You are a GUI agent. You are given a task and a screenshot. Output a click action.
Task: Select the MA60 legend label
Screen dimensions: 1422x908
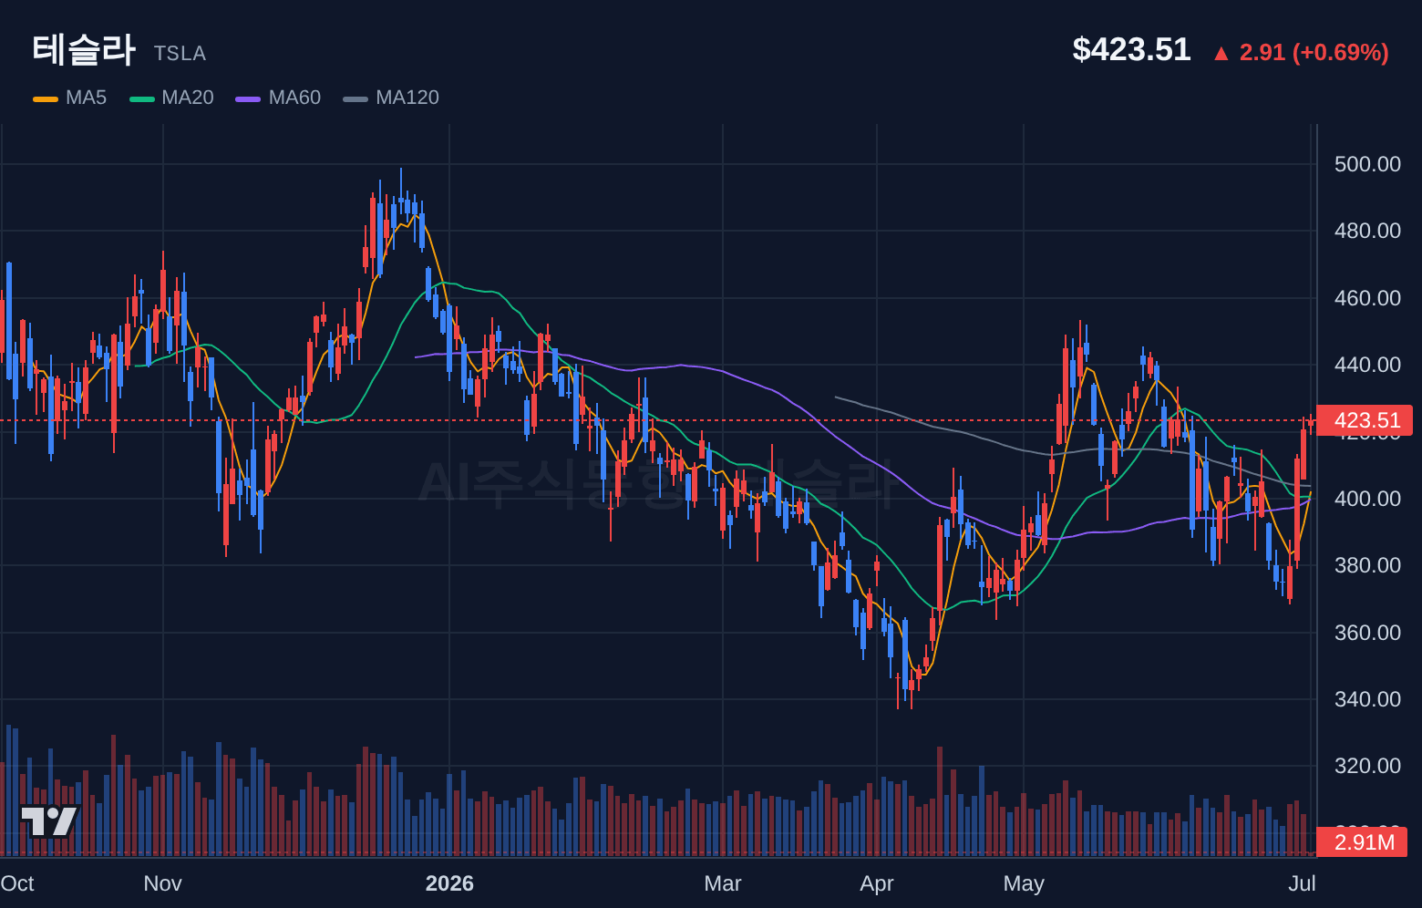(294, 98)
